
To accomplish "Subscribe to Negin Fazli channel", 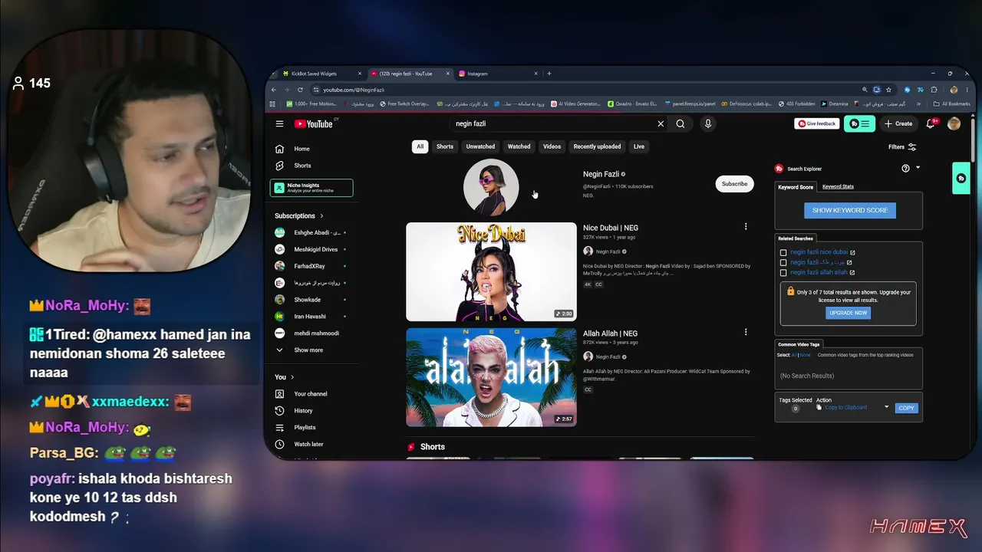I will [x=734, y=184].
